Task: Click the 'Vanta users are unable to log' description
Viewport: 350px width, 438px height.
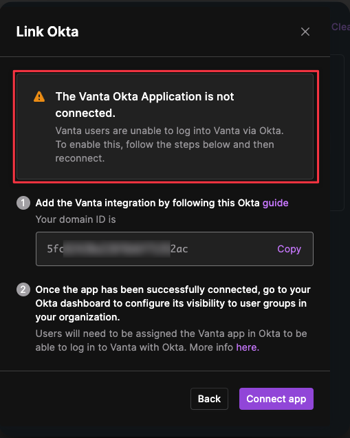Action: (169, 144)
